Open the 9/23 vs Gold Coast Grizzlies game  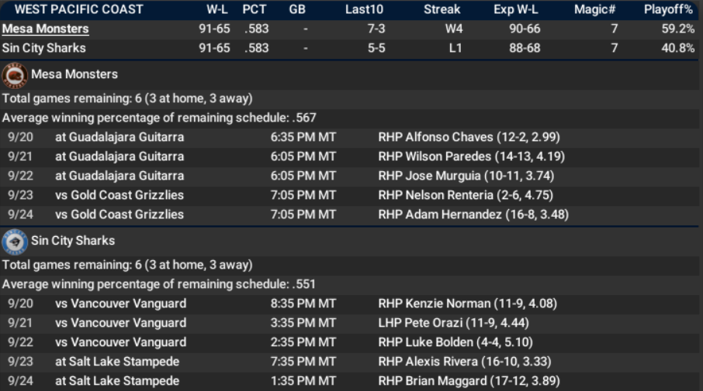[119, 195]
